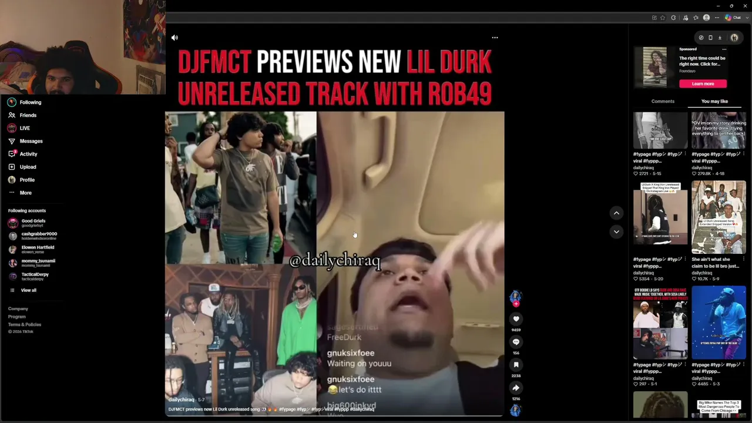Expand the Company footer section
This screenshot has height=423, width=752.
click(18, 308)
